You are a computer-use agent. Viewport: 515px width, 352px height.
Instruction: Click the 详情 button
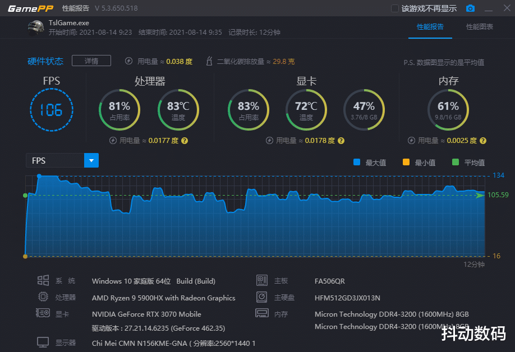[91, 61]
